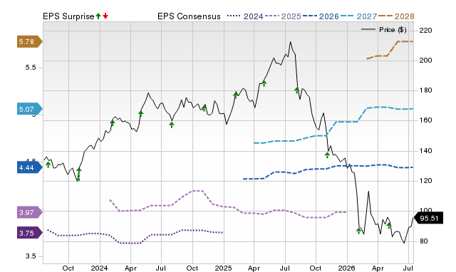Click the 4.44 dark blue value tag

pos(29,167)
